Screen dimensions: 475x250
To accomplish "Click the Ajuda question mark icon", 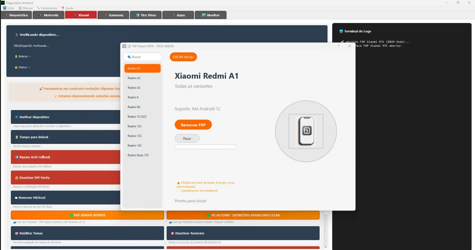I will click(x=63, y=8).
